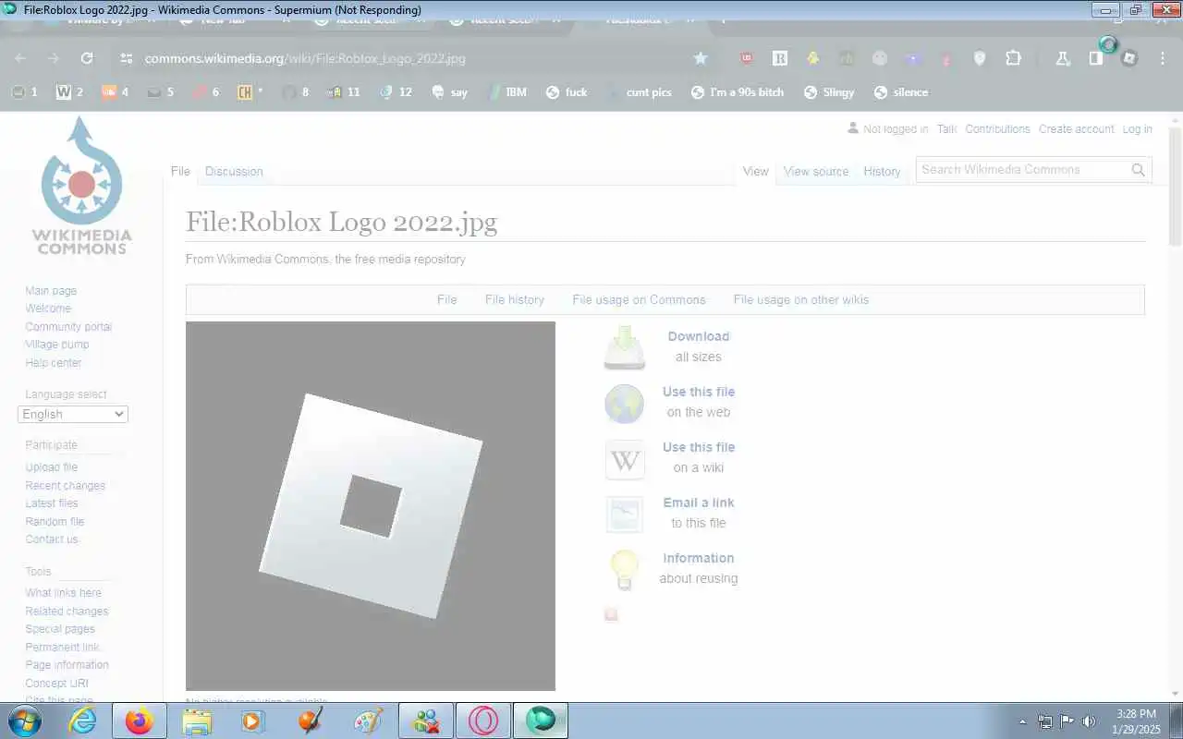Click the globe icon for web use
Viewport: 1183px width, 739px height.
(625, 404)
